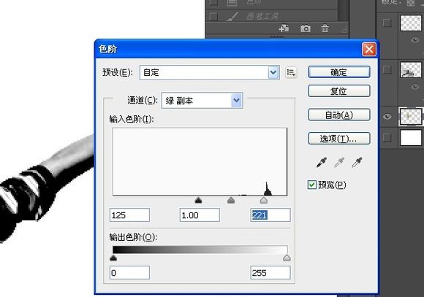Click the output white level slider
Screen dimensions: 424x297
click(x=287, y=258)
